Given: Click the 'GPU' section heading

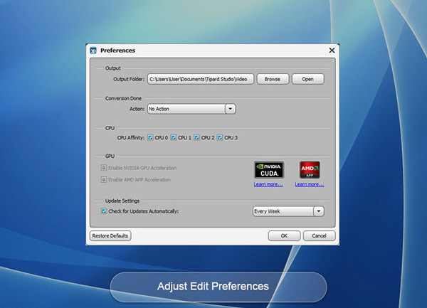Looking at the screenshot, I should click(110, 156).
